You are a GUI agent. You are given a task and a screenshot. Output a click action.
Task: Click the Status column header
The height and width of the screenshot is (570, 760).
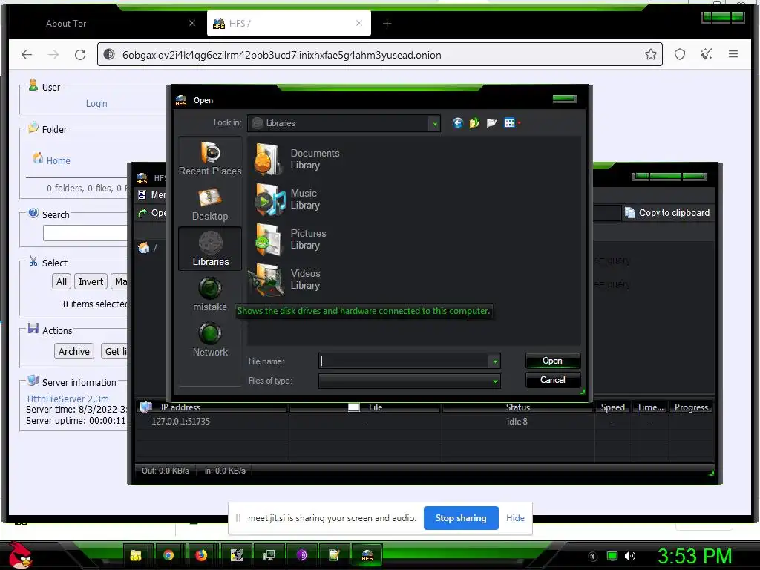[517, 407]
